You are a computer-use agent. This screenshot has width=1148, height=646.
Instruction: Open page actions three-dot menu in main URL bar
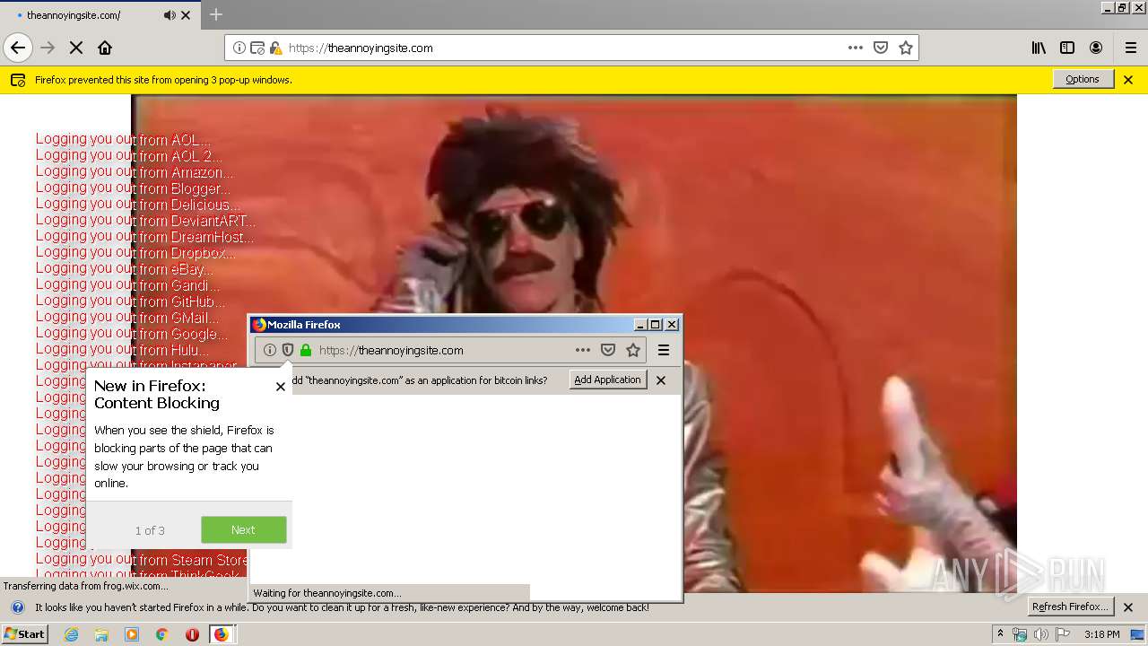click(x=856, y=48)
